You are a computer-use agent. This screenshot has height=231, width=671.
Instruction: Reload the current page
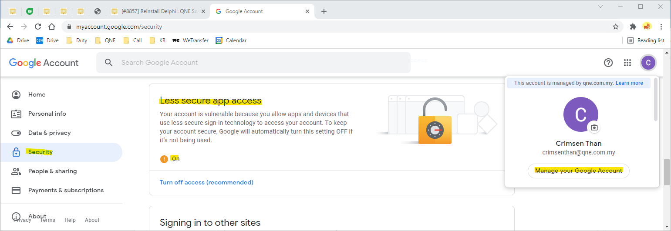point(38,27)
